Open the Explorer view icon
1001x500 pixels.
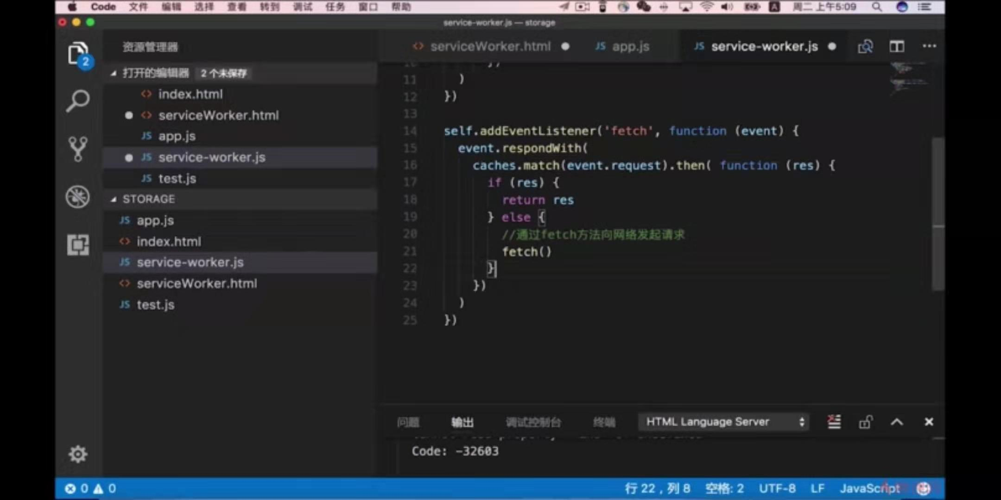(x=77, y=54)
